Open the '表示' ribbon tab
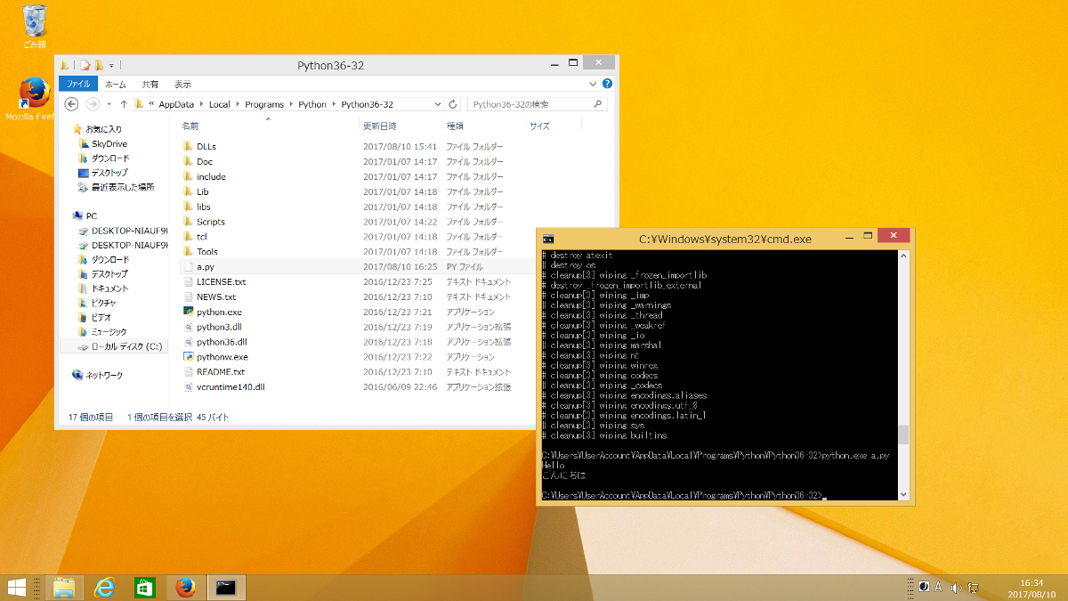1068x601 pixels. click(182, 84)
